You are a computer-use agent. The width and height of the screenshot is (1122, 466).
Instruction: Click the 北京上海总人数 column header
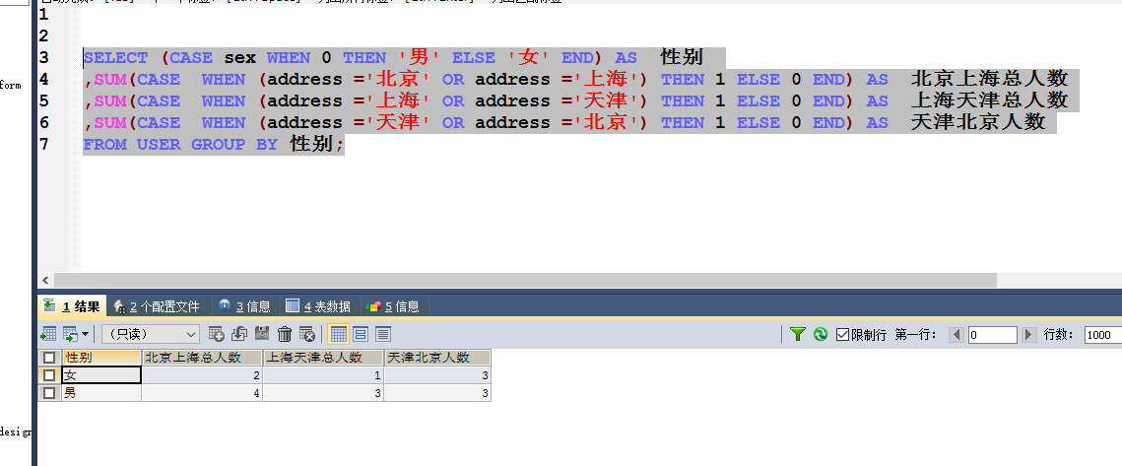pyautogui.click(x=202, y=358)
